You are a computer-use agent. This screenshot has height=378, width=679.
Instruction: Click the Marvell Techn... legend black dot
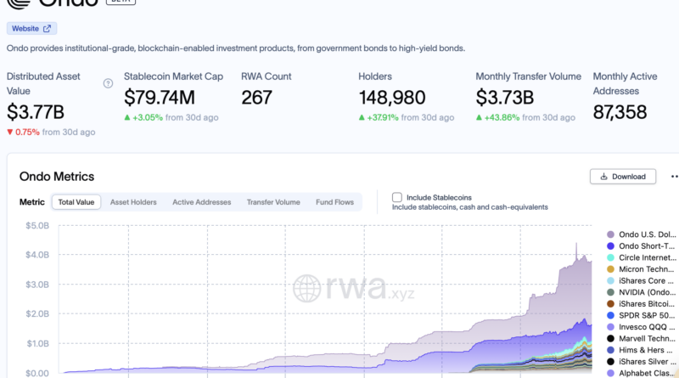click(610, 339)
